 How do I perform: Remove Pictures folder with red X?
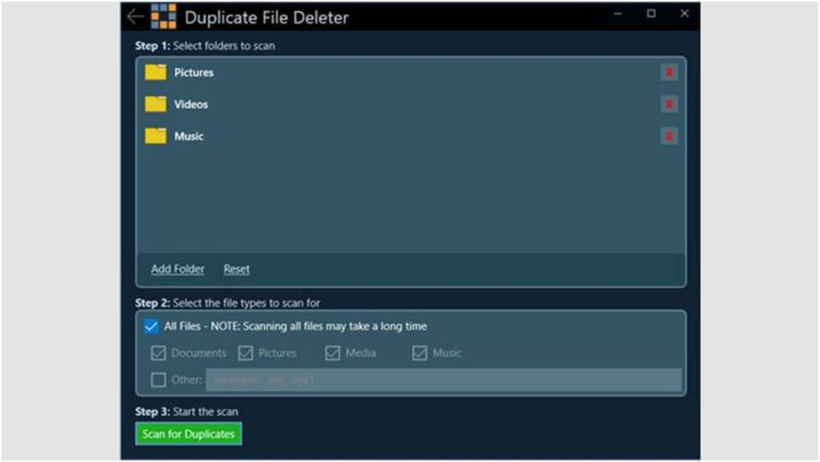[x=669, y=73]
